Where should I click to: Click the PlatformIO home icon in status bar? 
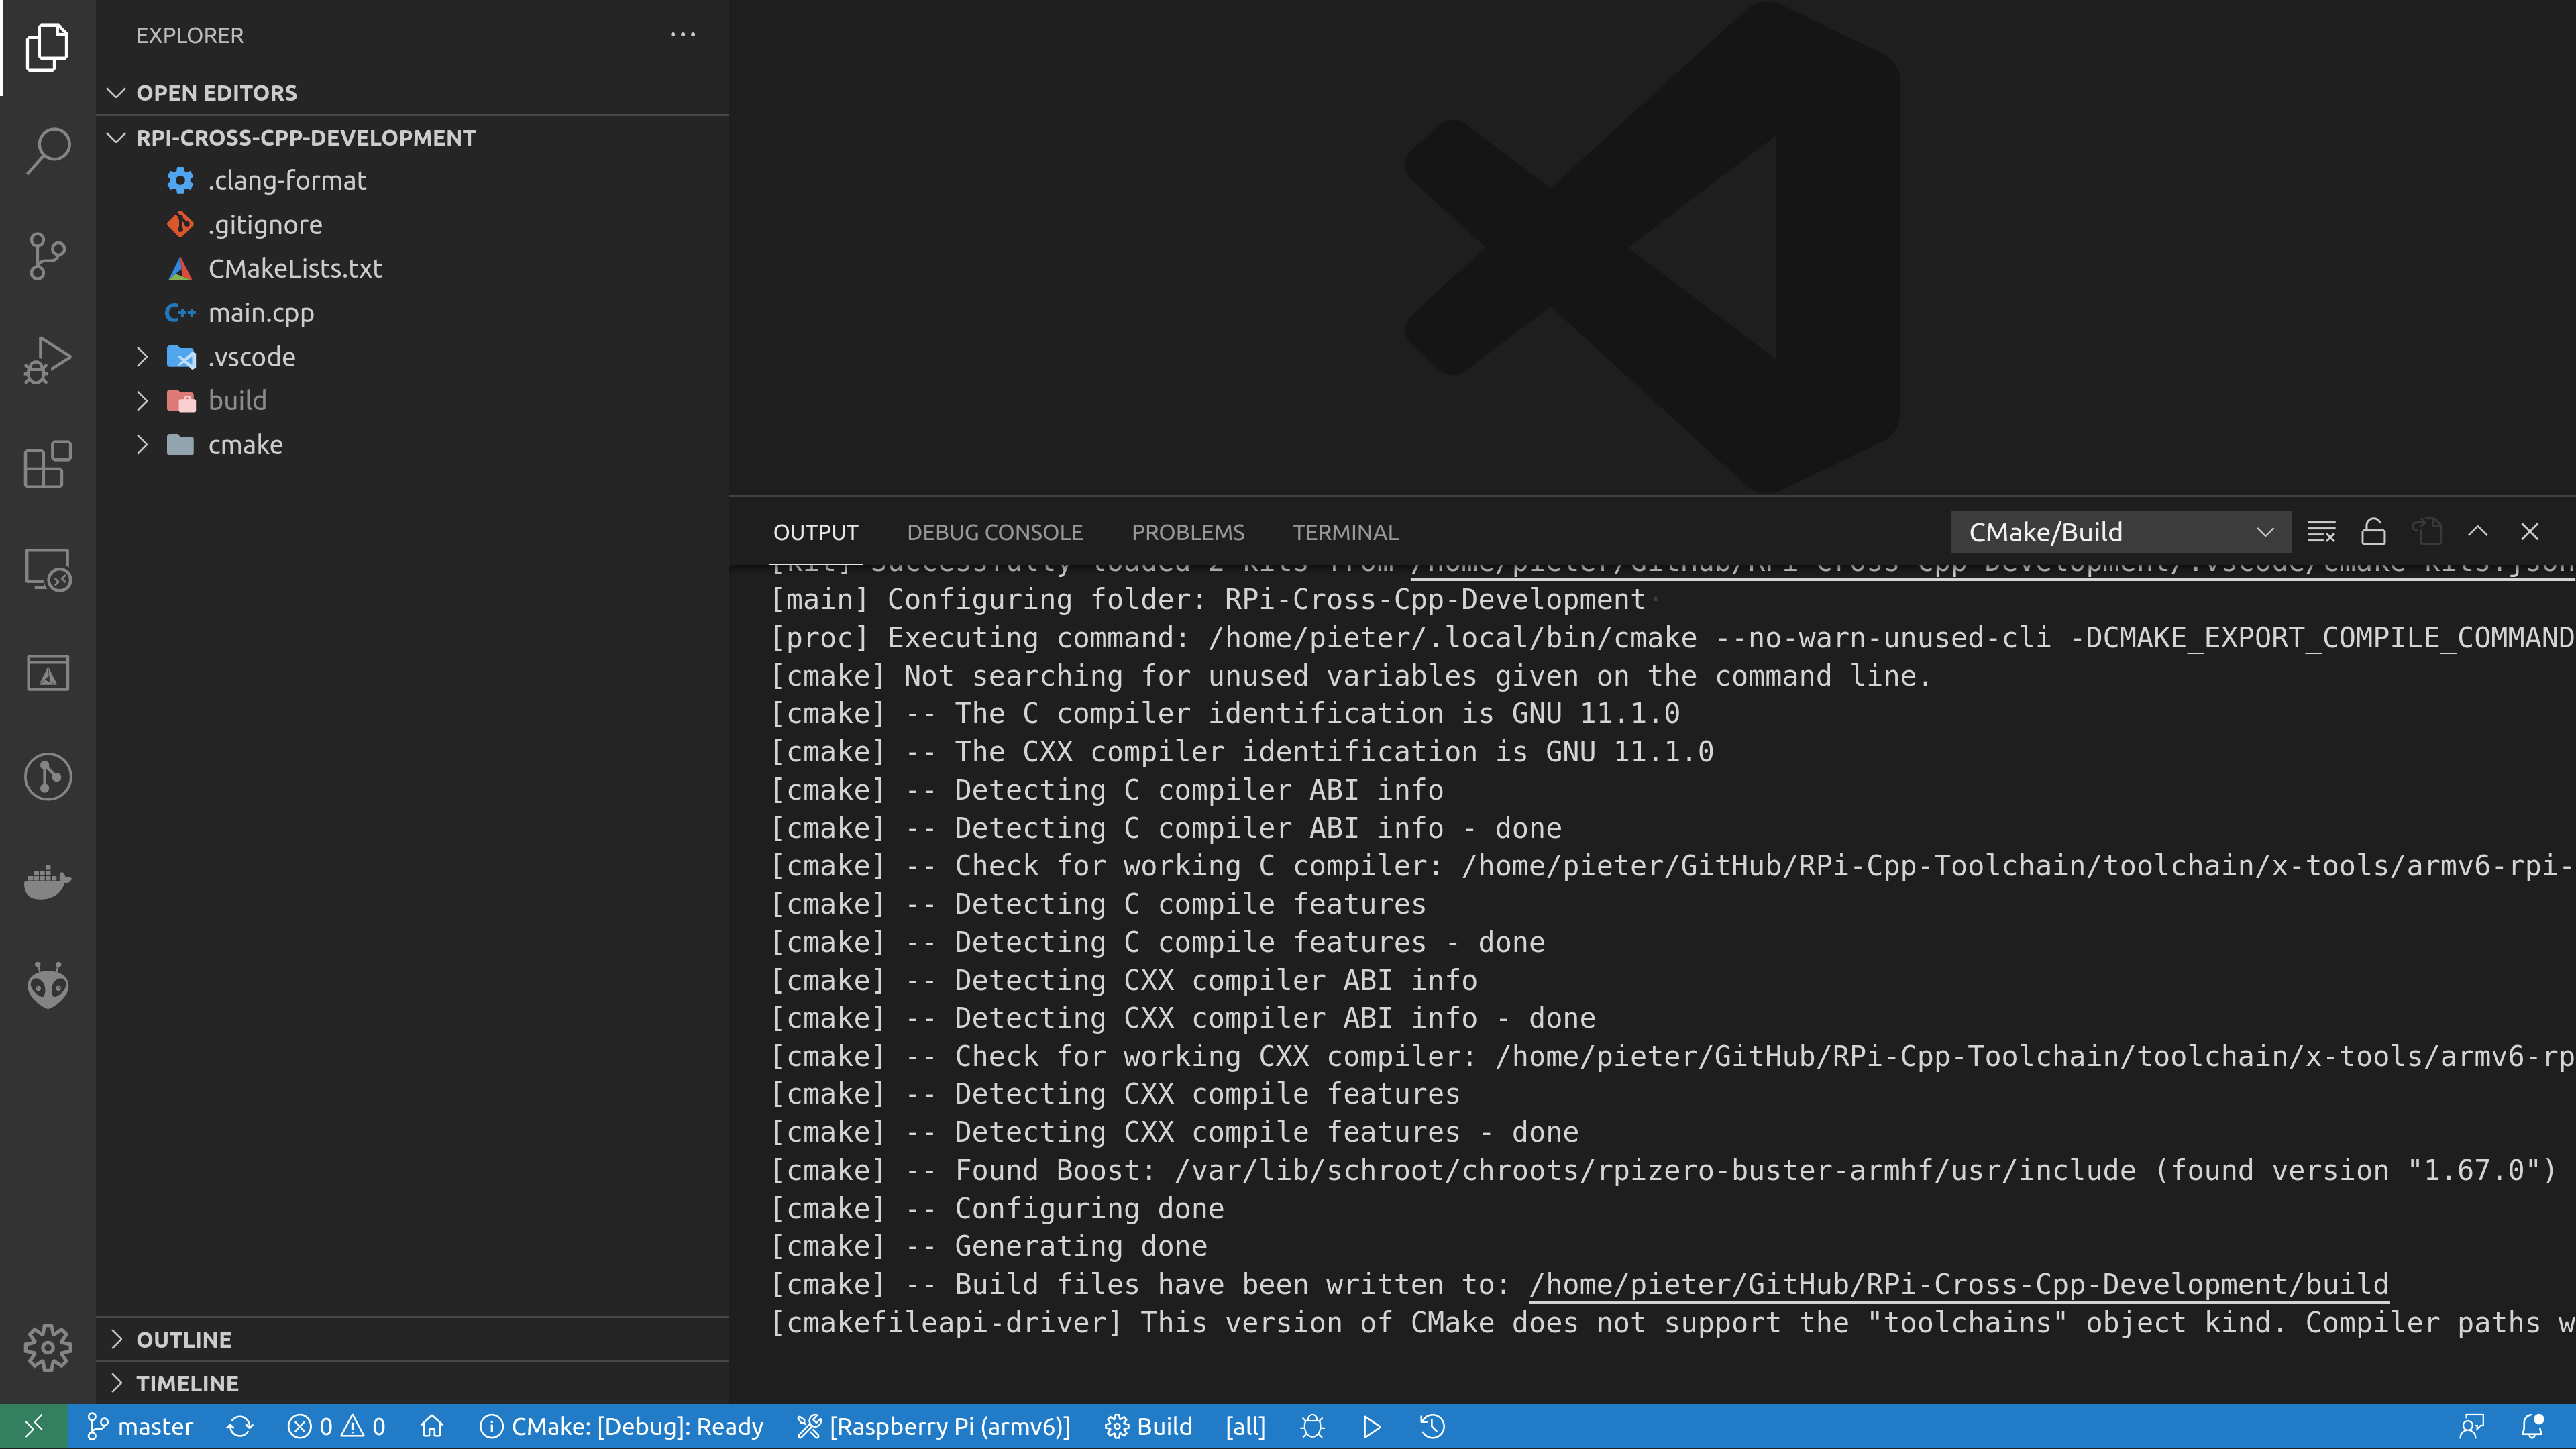(432, 1426)
